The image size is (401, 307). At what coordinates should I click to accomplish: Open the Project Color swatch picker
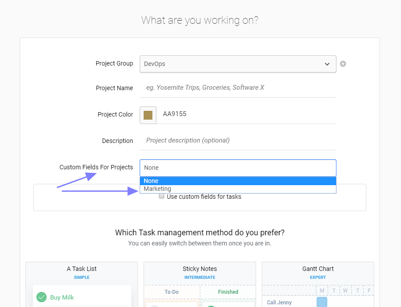(148, 115)
